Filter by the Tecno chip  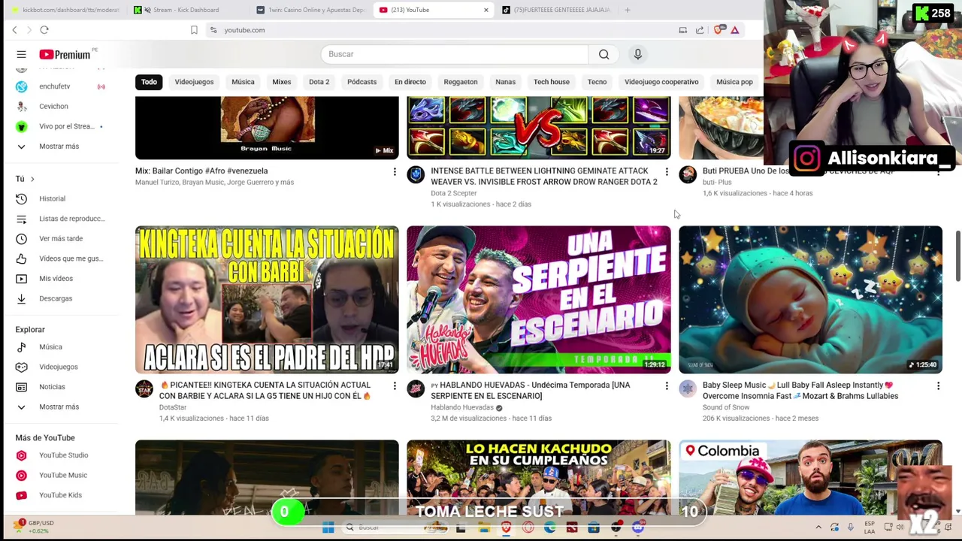pyautogui.click(x=597, y=82)
